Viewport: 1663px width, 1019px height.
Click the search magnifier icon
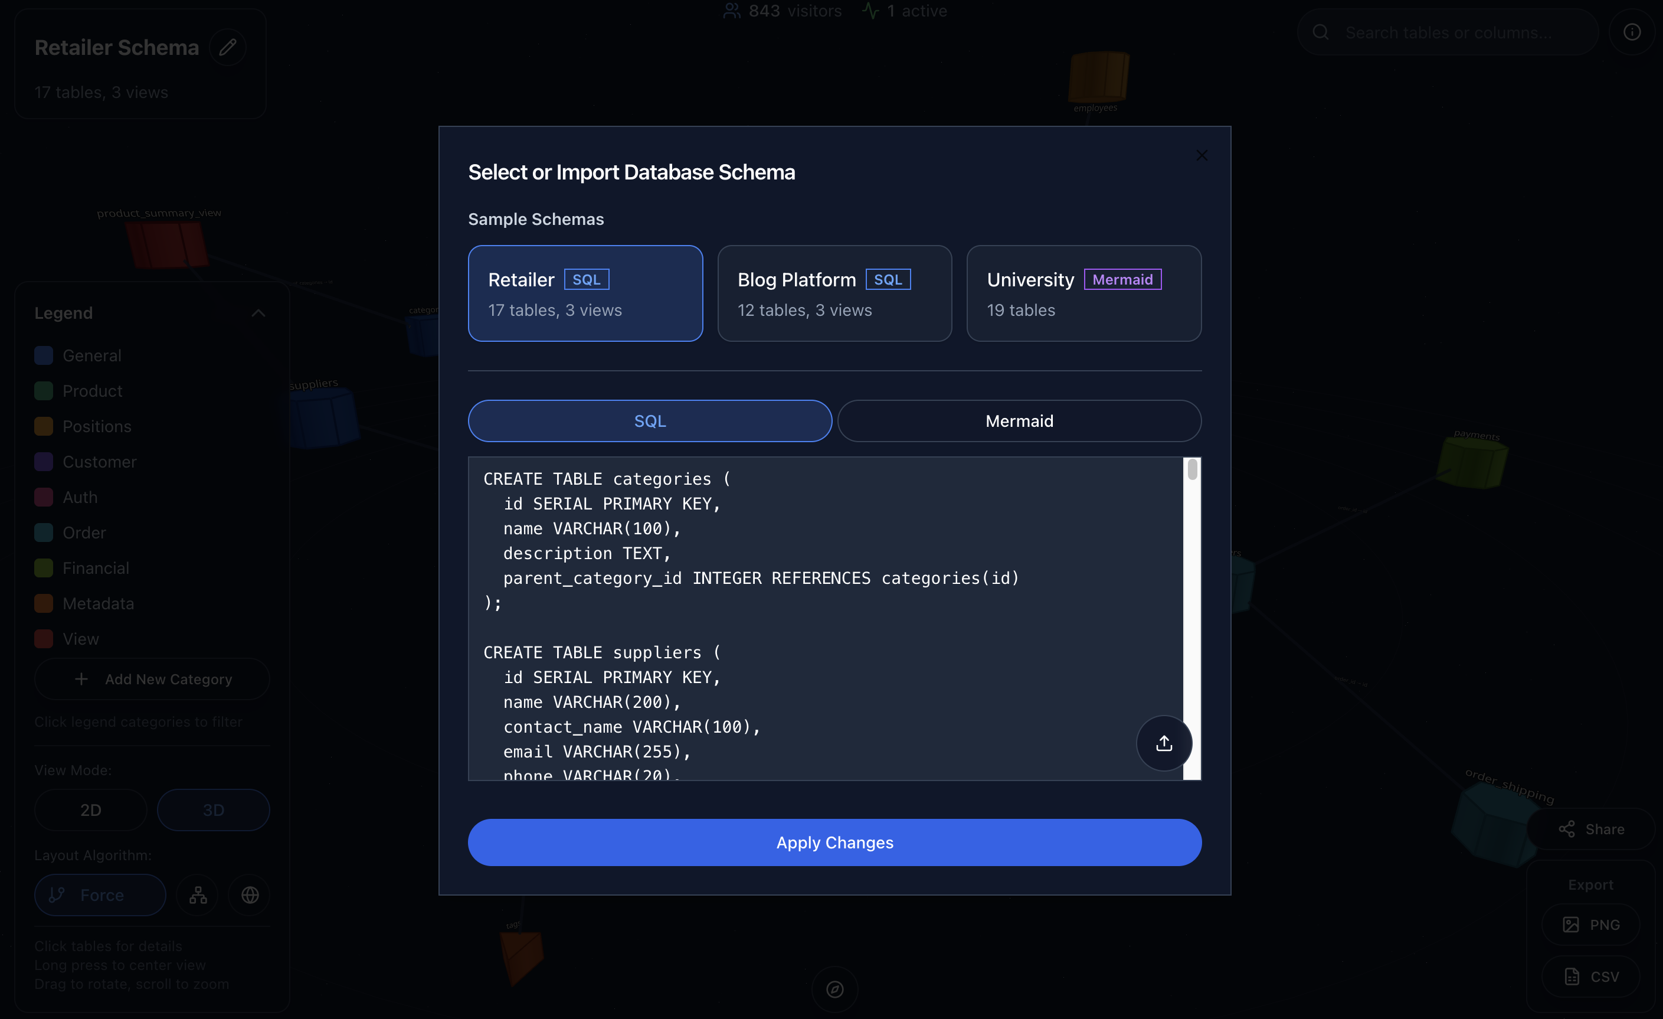pyautogui.click(x=1321, y=32)
